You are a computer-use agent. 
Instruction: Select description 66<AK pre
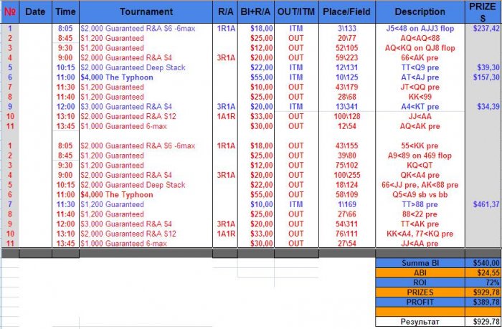[x=420, y=58]
